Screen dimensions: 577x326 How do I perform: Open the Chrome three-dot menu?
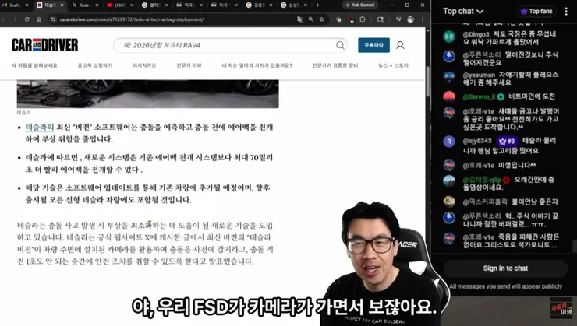tap(423, 19)
